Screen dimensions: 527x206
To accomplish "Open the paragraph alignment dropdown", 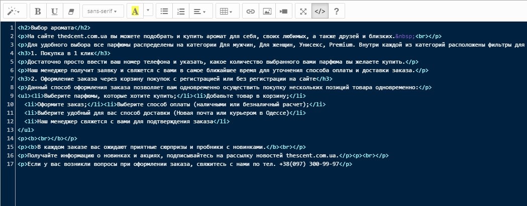I will 200,11.
